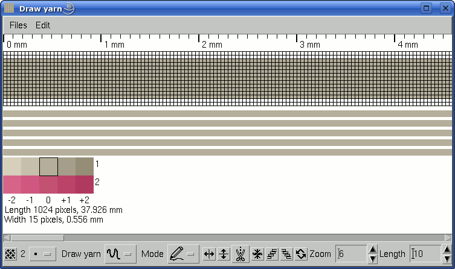Open the Edit menu

coord(43,25)
